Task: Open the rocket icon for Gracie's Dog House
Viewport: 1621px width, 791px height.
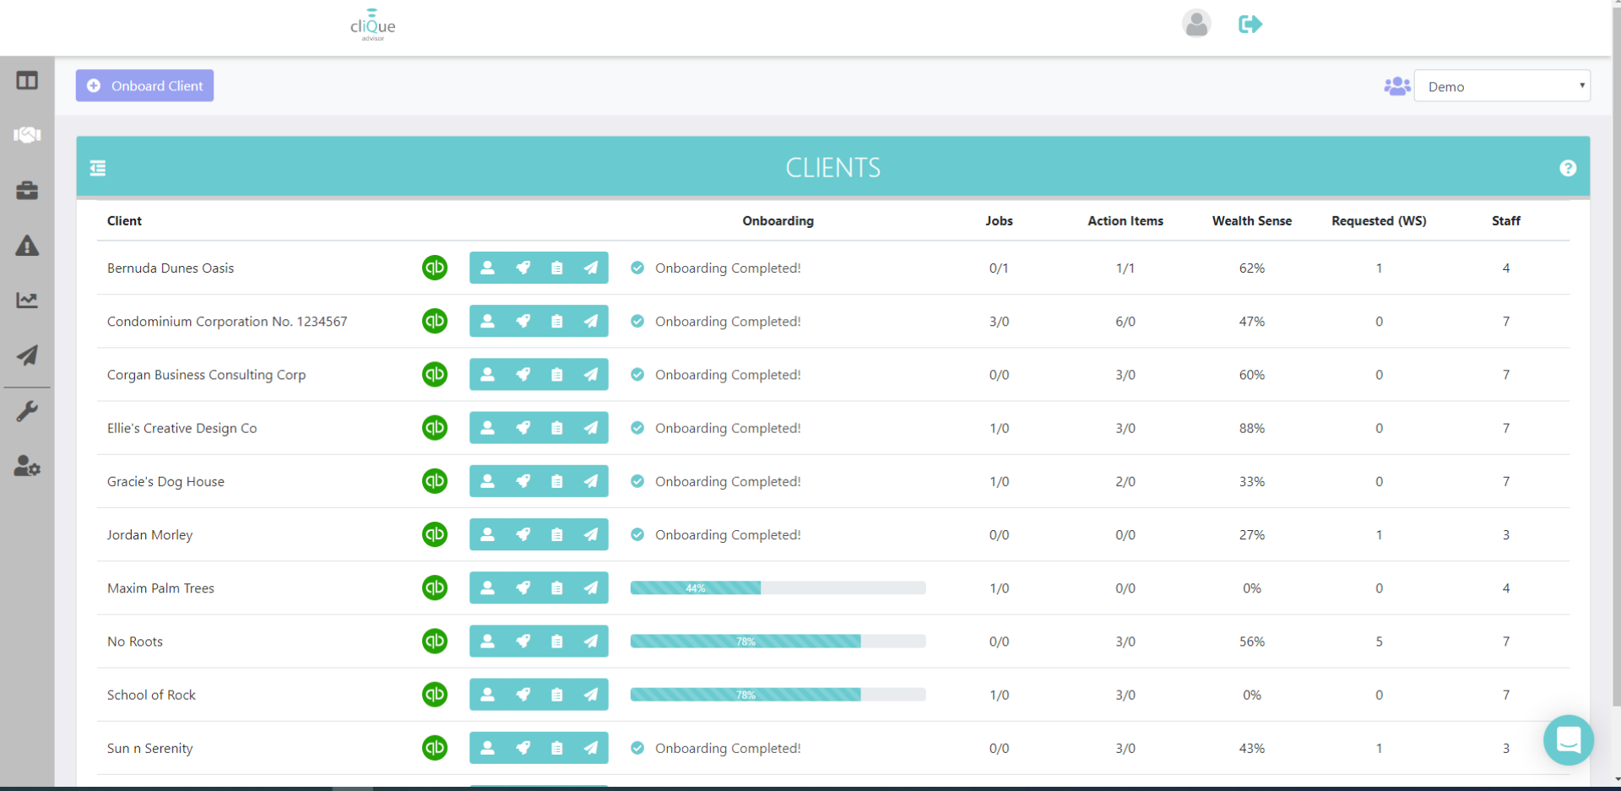Action: (x=523, y=481)
